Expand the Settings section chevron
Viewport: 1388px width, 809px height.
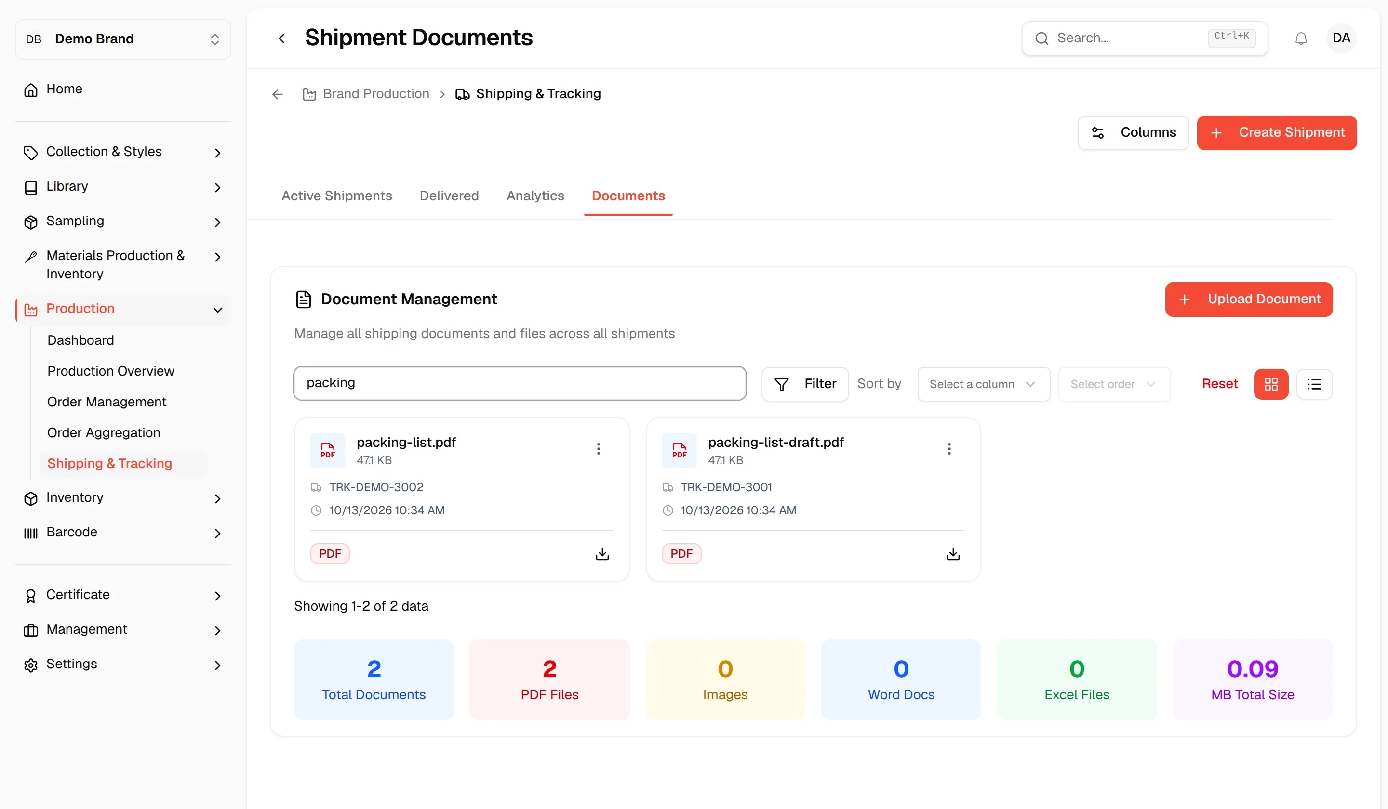[217, 665]
